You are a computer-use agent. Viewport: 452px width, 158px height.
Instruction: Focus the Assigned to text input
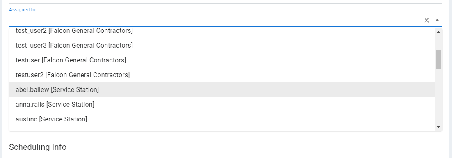pyautogui.click(x=215, y=20)
